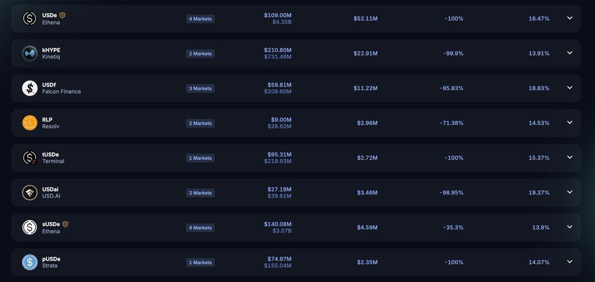595x282 pixels.
Task: Click the tUSDe Terminal token icon
Action: (x=29, y=158)
